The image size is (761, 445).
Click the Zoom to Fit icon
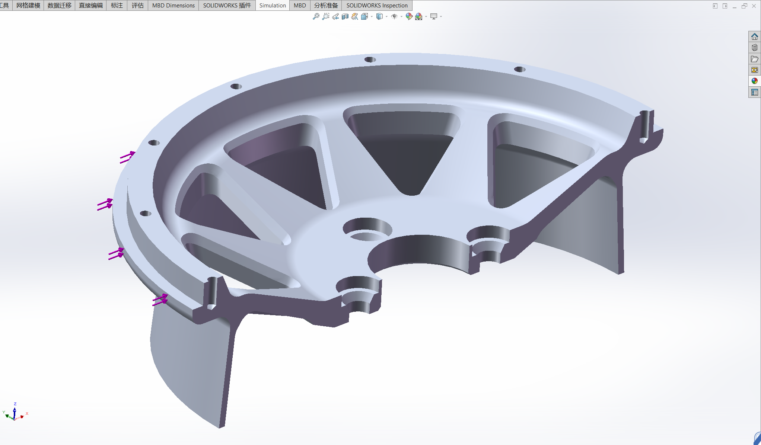coord(316,16)
